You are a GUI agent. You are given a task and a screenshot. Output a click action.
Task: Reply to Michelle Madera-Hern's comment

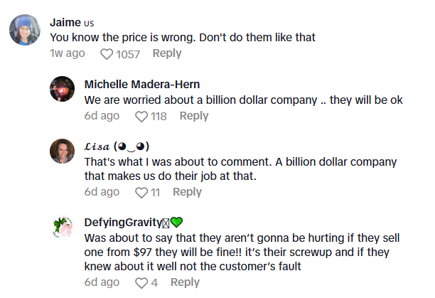(x=193, y=116)
